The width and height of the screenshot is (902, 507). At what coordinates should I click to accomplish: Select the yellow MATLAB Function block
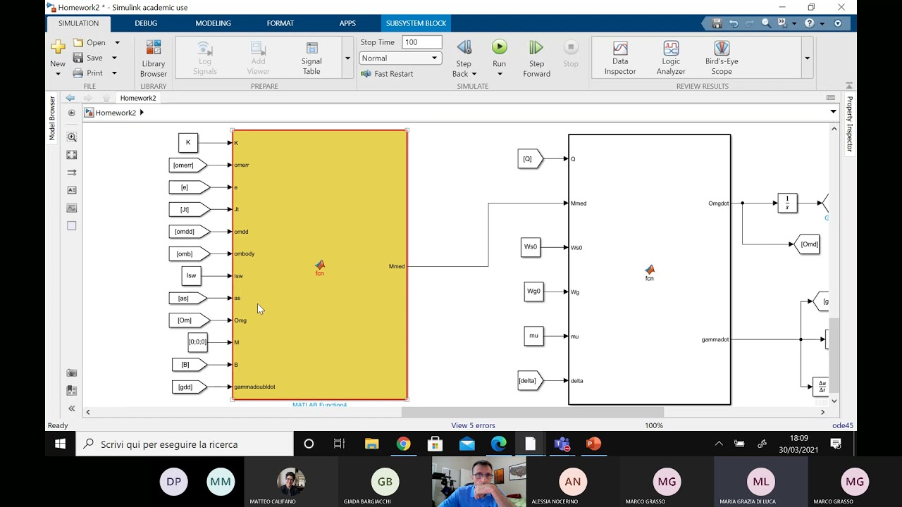pyautogui.click(x=320, y=265)
